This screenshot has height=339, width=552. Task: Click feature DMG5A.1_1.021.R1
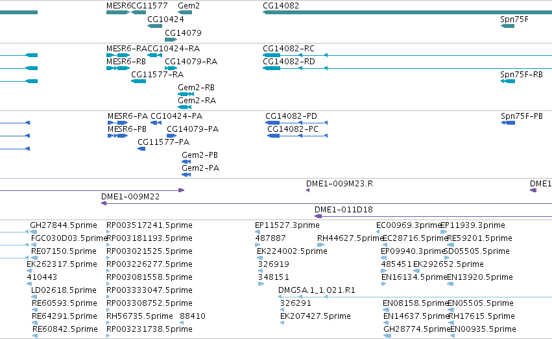point(317,290)
